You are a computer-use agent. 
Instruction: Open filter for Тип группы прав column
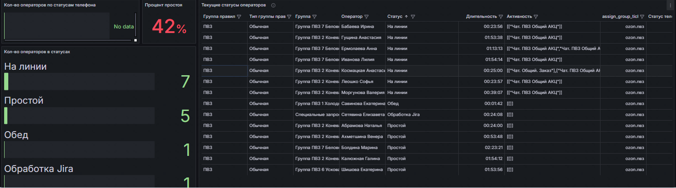pos(289,17)
